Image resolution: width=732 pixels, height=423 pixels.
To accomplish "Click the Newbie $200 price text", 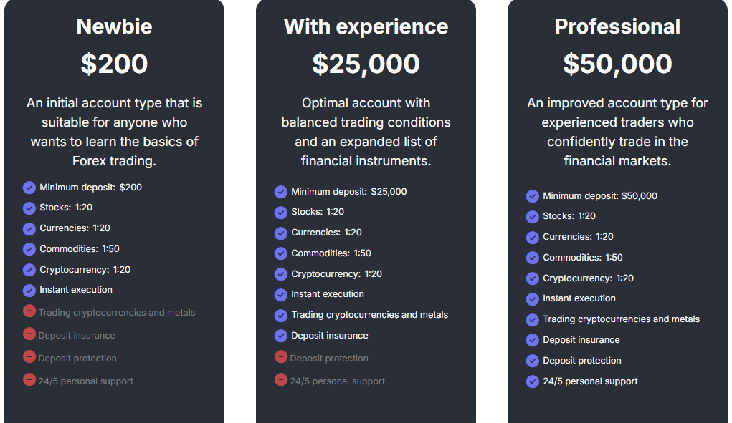I will point(115,64).
